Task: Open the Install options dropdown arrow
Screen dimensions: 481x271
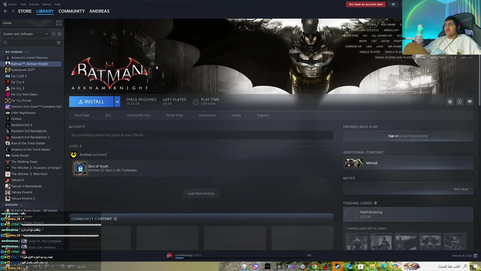Action: tap(117, 102)
